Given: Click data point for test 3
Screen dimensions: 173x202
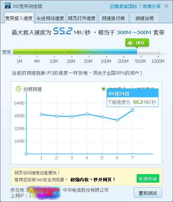Looking at the screenshot, I should pos(72,117).
